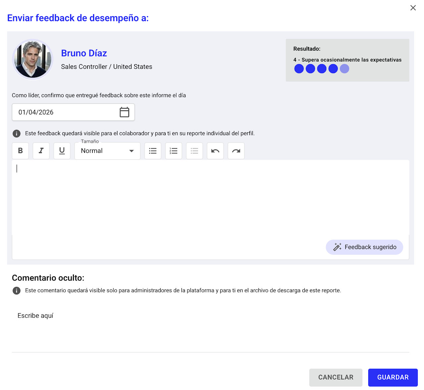Toggle underline text formatting
The width and height of the screenshot is (424, 390).
coord(62,151)
